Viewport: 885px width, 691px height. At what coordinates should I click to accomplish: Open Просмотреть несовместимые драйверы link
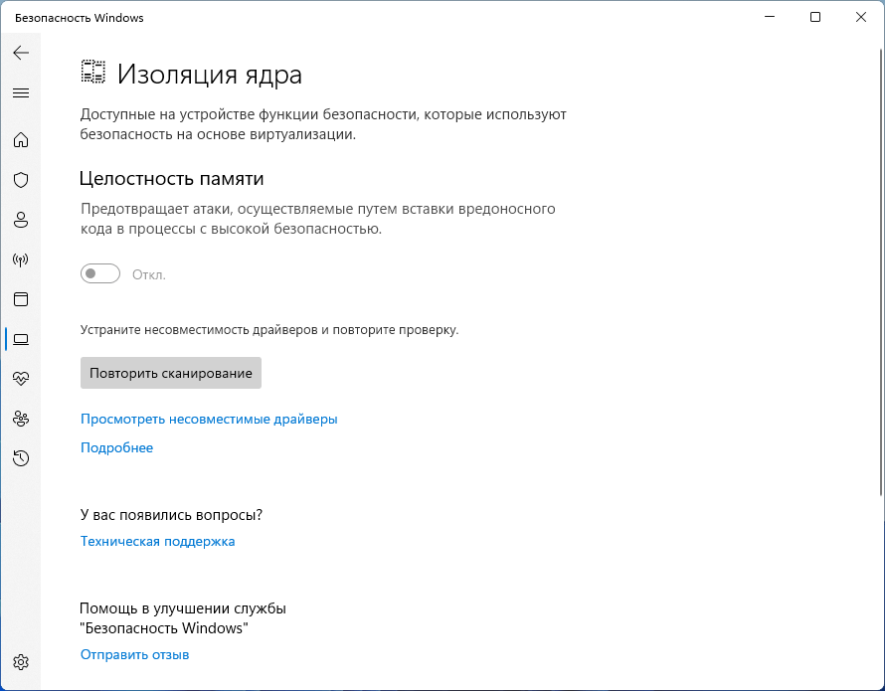[209, 420]
